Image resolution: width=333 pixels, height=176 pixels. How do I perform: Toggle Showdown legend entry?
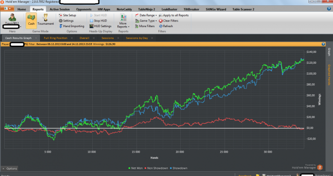[178, 168]
